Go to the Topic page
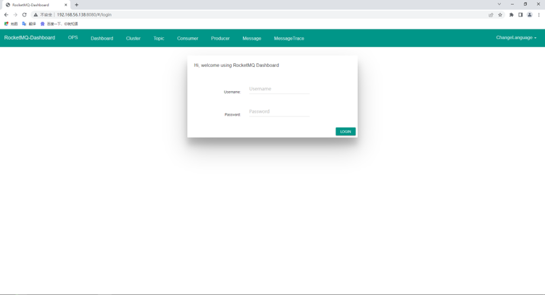 click(x=159, y=38)
